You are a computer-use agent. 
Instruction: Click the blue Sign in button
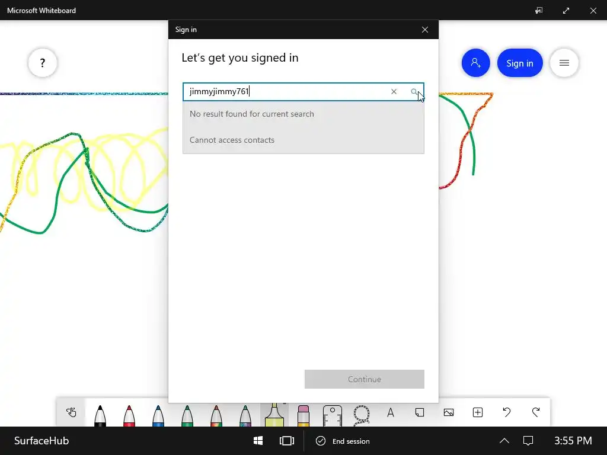(519, 63)
